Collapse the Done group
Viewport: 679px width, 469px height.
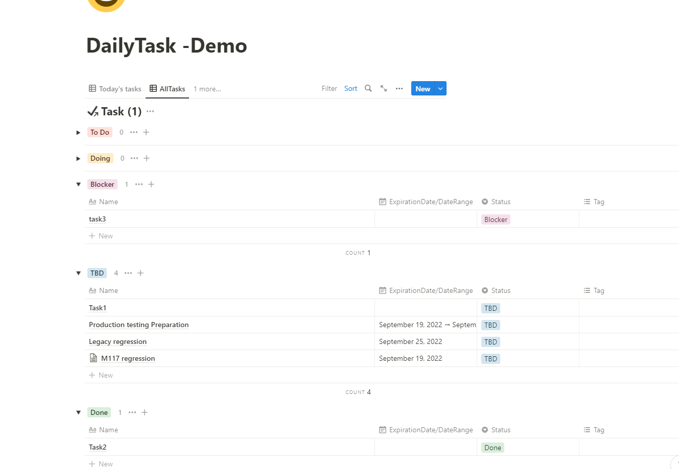pyautogui.click(x=78, y=412)
